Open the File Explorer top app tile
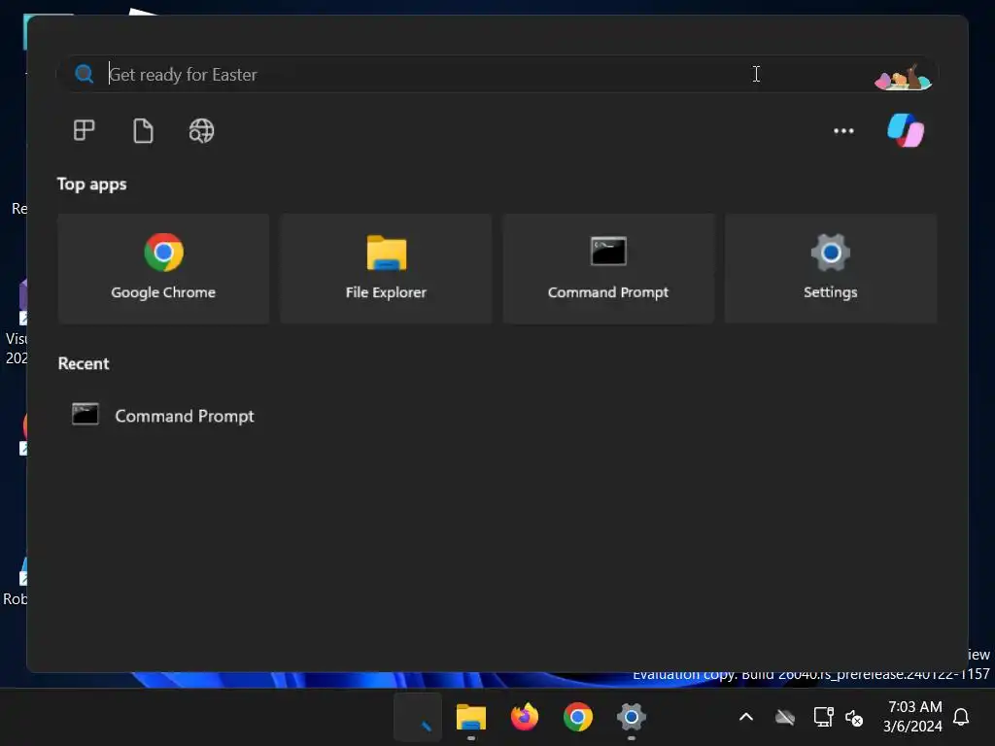 point(386,268)
